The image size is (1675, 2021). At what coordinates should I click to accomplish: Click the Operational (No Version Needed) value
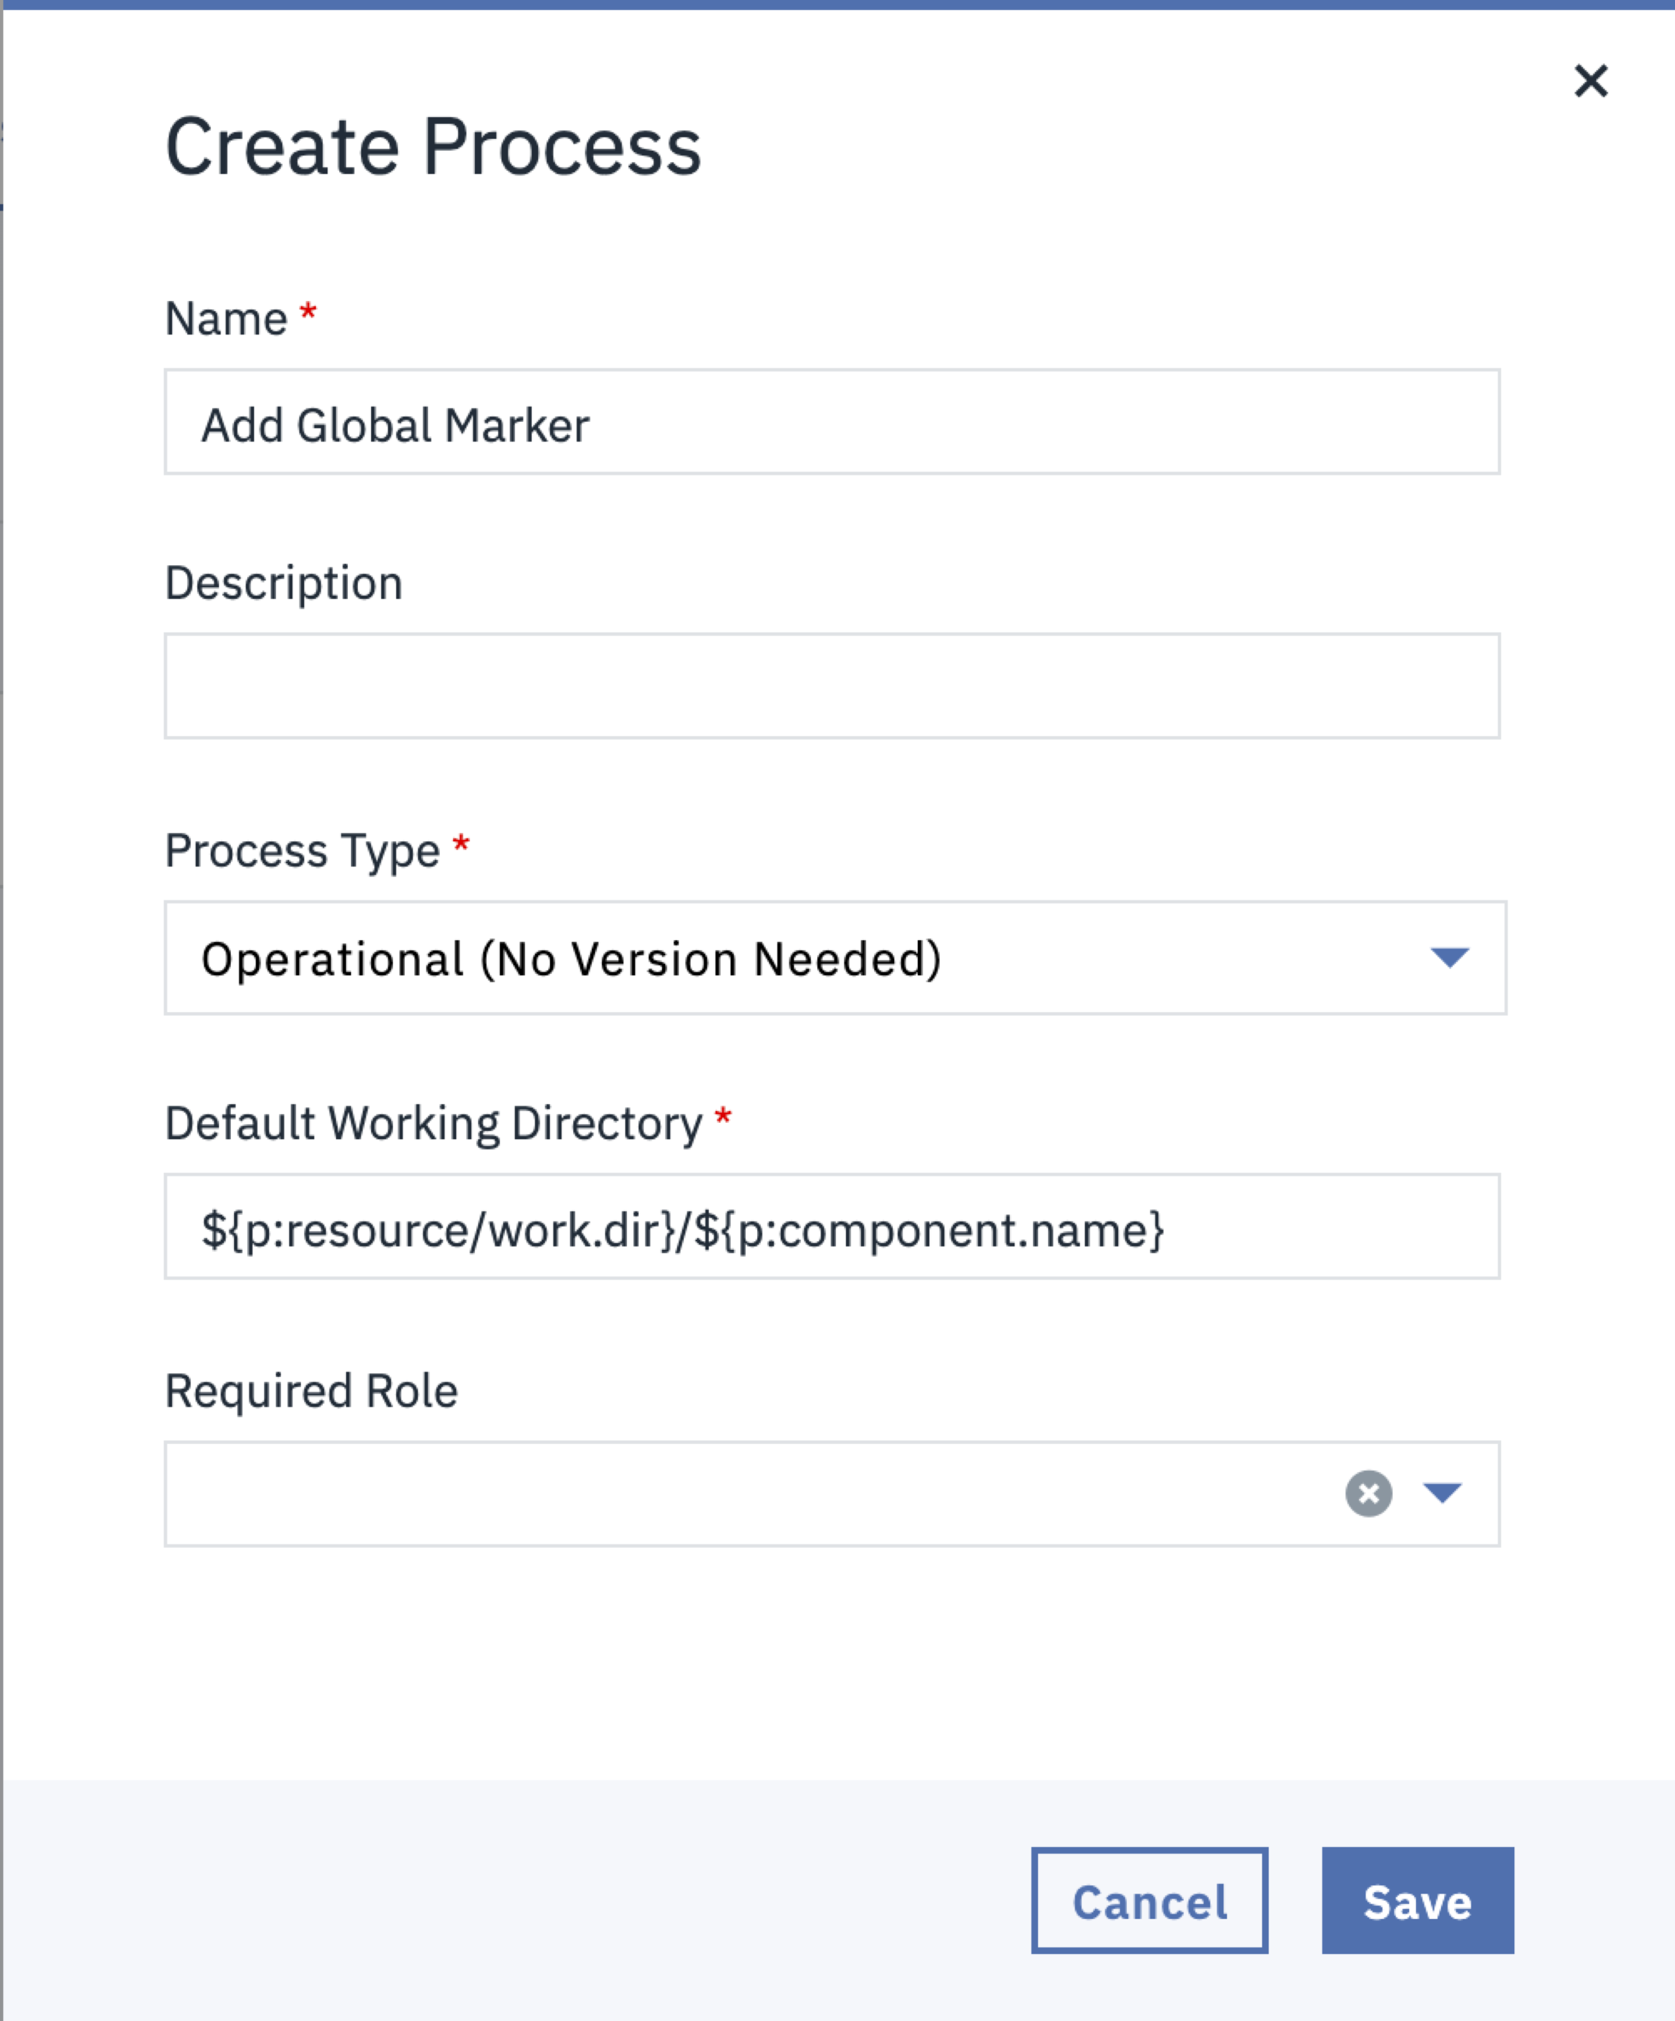(x=571, y=958)
